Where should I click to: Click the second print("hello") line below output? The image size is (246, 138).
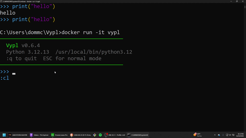(28, 19)
